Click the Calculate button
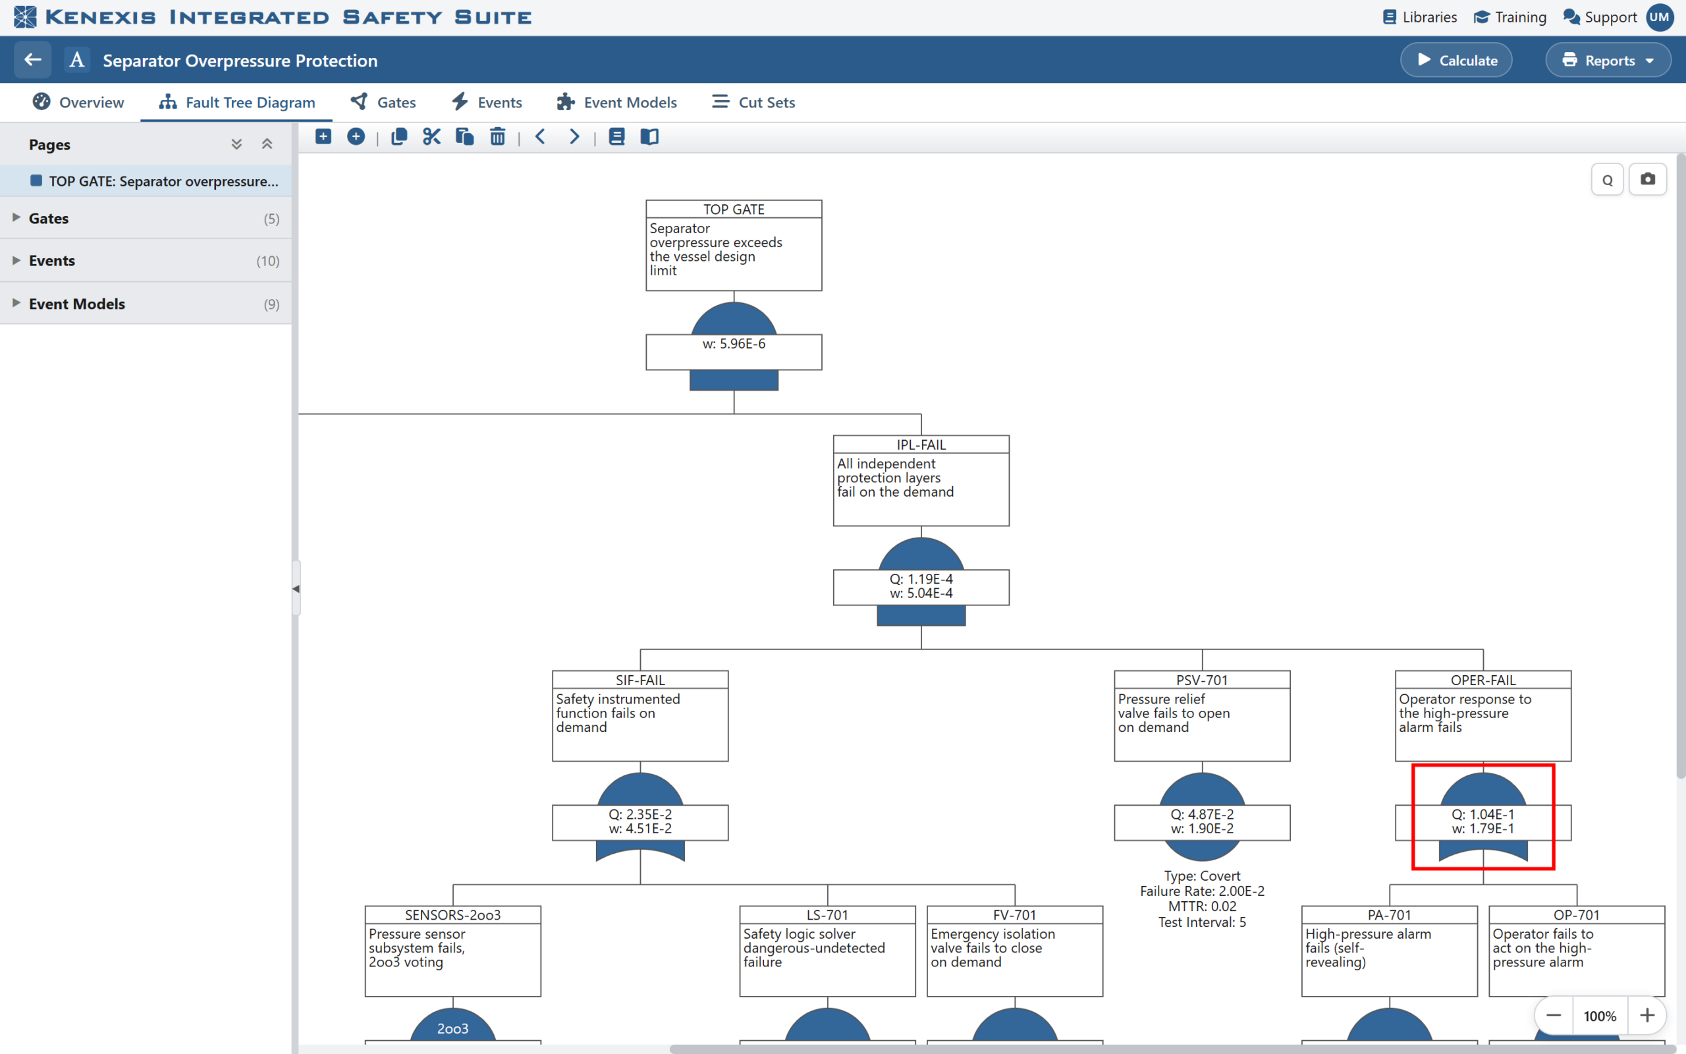The width and height of the screenshot is (1686, 1054). 1456,61
